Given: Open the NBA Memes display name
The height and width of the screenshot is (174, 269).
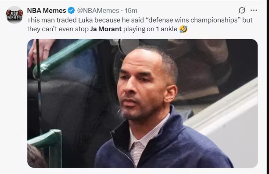Looking at the screenshot, I should [x=46, y=11].
